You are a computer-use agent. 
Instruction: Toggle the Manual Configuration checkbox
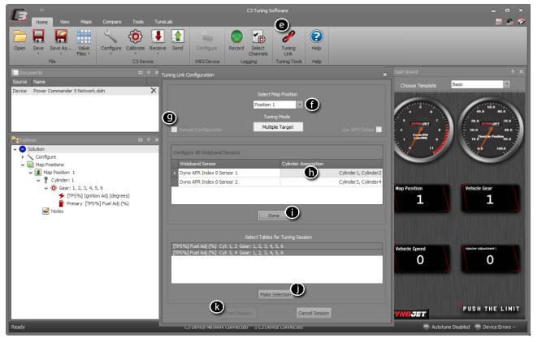pyautogui.click(x=174, y=130)
